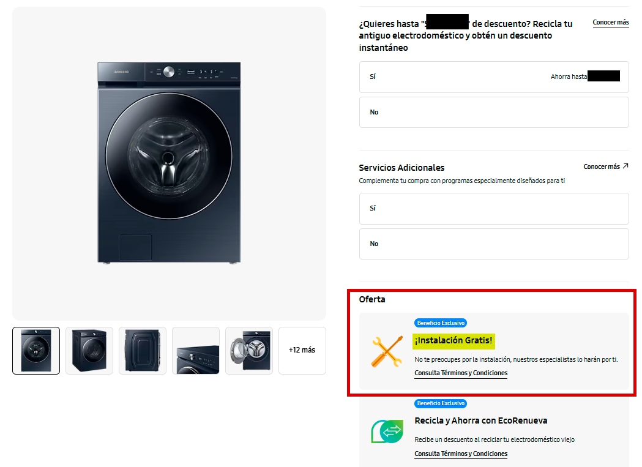Choose Sí under Servicios Adicionales

[x=494, y=209]
